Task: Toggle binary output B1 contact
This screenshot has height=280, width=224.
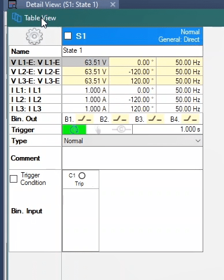Action: [85, 119]
